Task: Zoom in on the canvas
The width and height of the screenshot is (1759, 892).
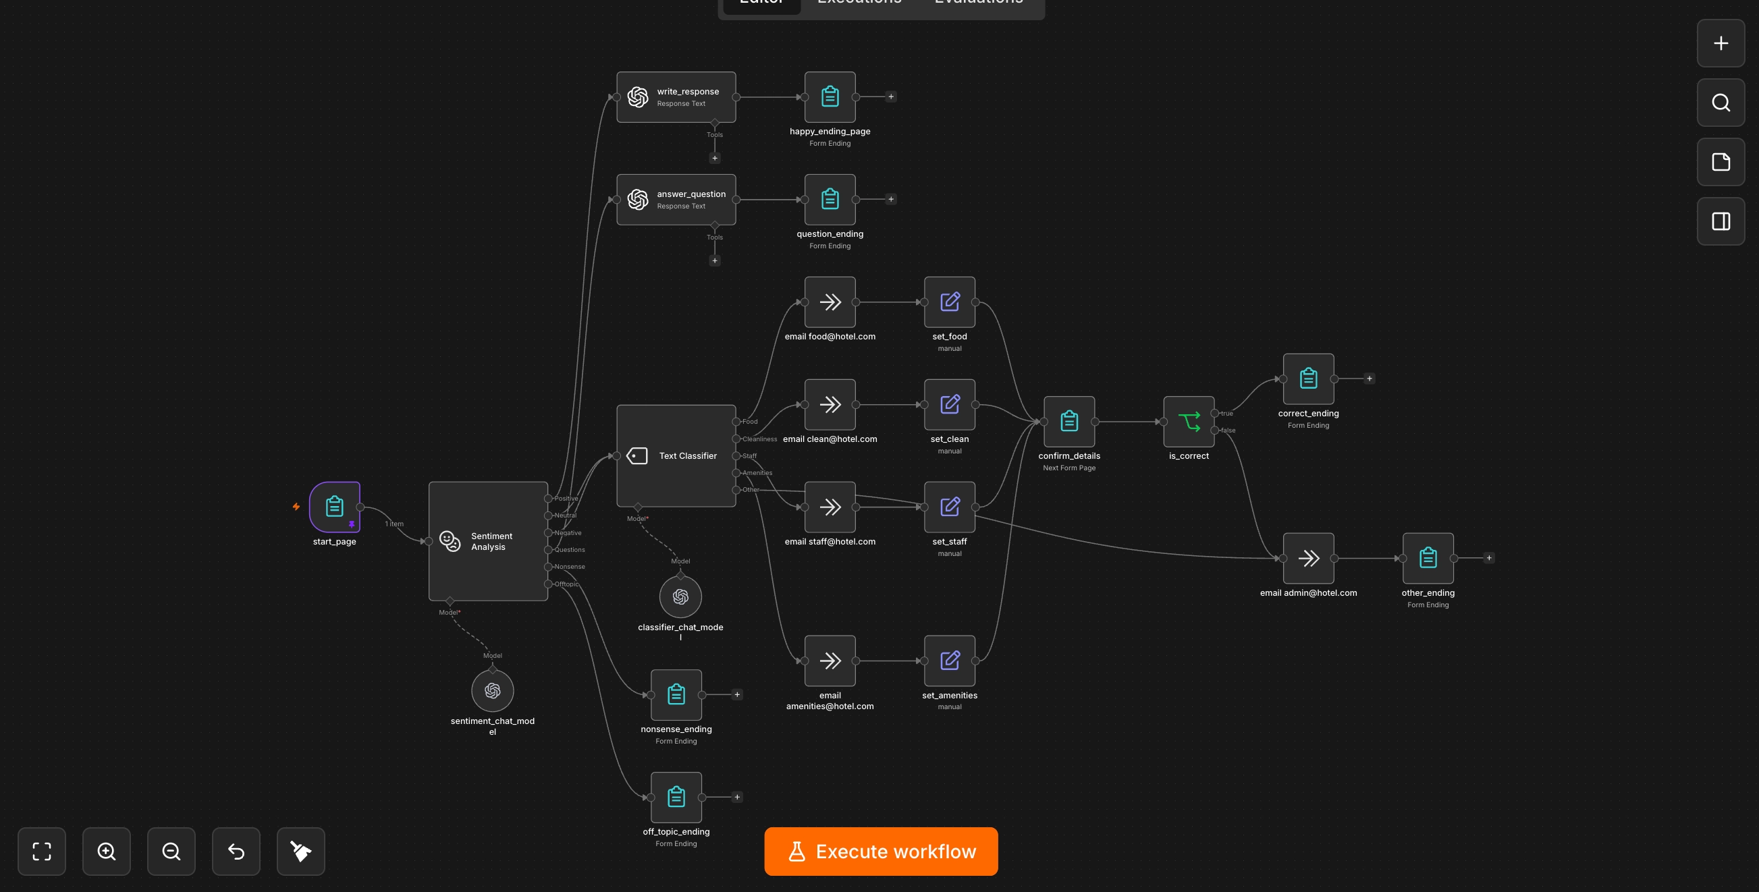Action: pyautogui.click(x=107, y=851)
